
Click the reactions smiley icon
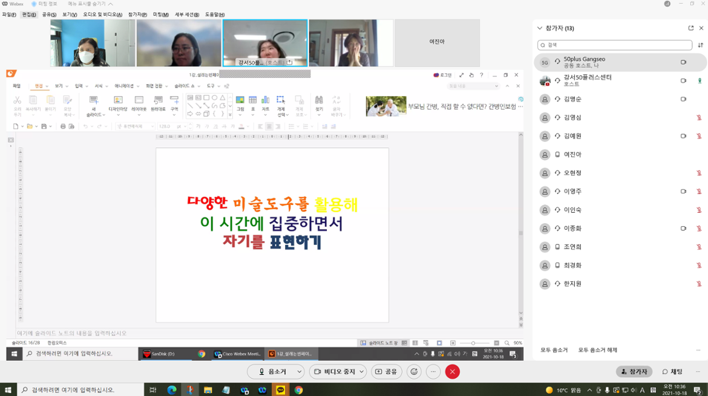(414, 371)
